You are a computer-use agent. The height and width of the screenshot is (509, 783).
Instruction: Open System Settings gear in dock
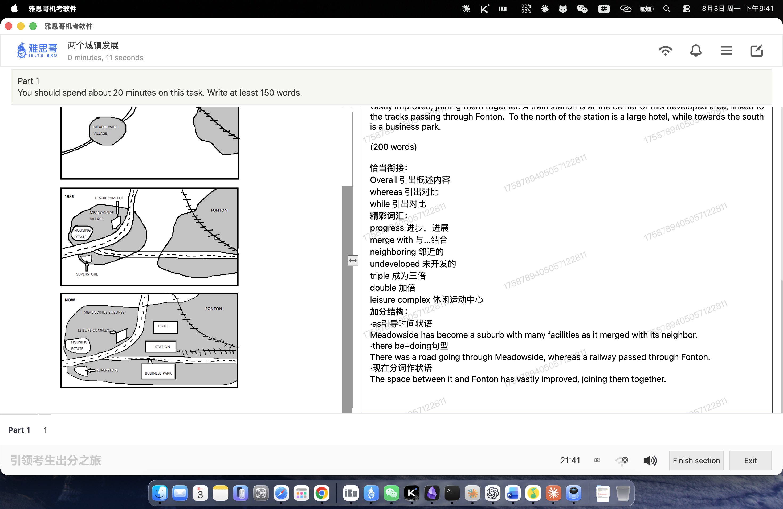coord(261,493)
